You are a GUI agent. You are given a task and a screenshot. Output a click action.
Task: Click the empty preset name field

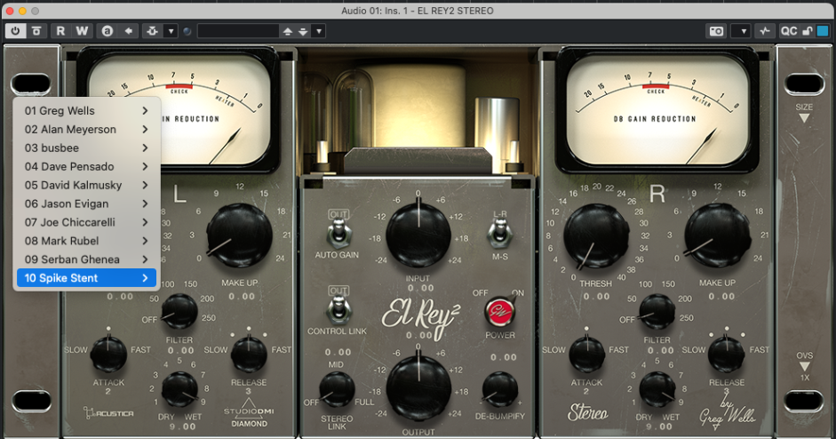pyautogui.click(x=238, y=31)
